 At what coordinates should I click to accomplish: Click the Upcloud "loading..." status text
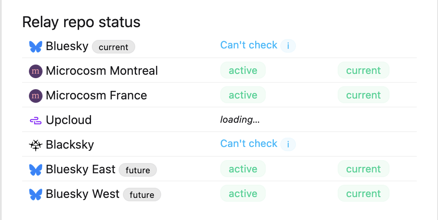(240, 120)
